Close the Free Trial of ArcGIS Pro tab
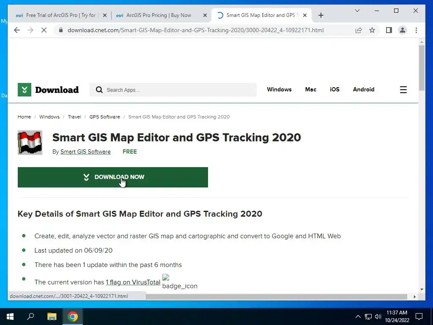Viewport: 433px width, 325px height. (105, 15)
